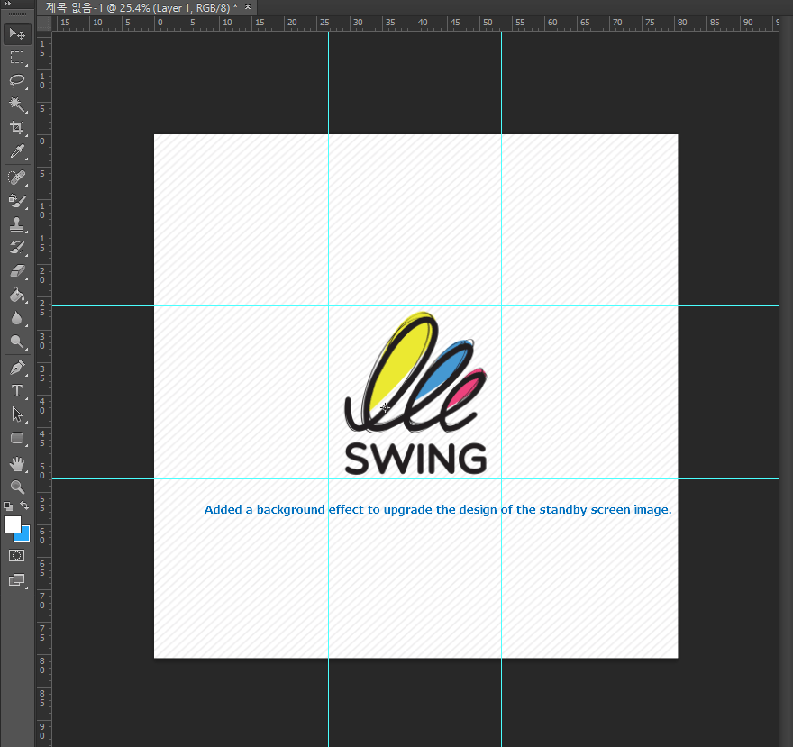Activate the Clone Stamp tool
Image resolution: width=793 pixels, height=747 pixels.
(17, 225)
